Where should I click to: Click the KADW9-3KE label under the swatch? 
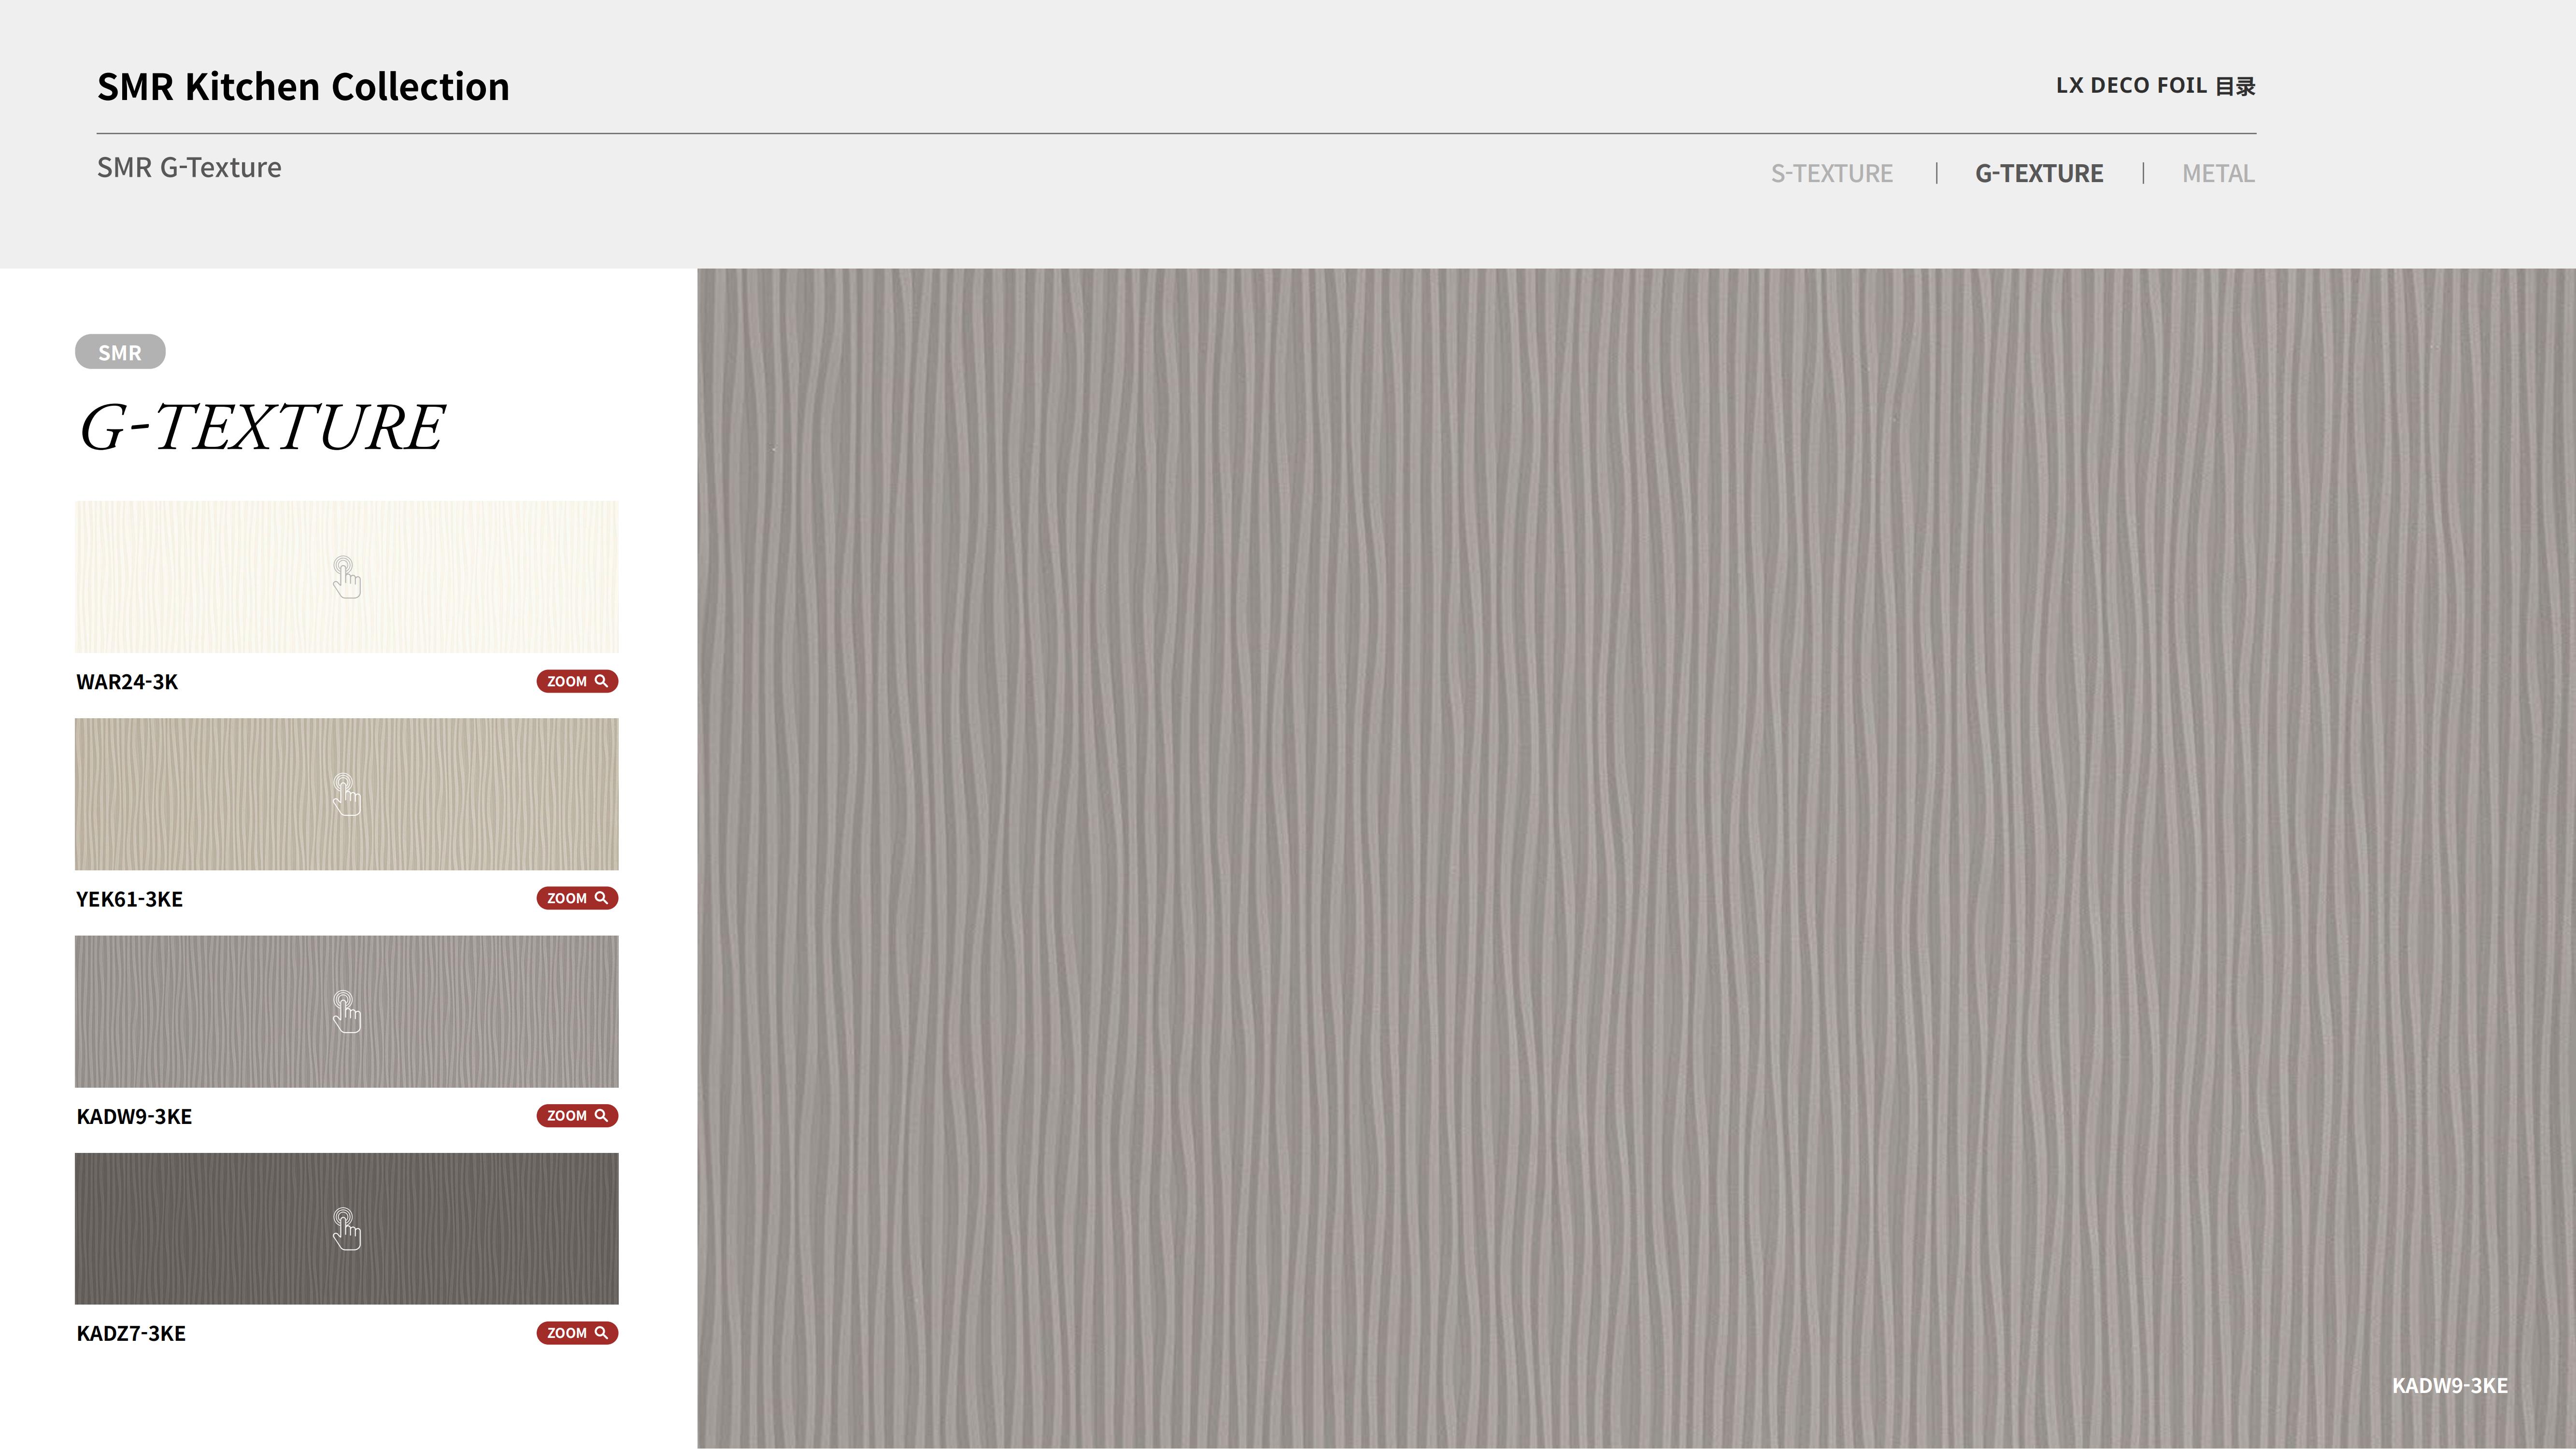click(134, 1117)
